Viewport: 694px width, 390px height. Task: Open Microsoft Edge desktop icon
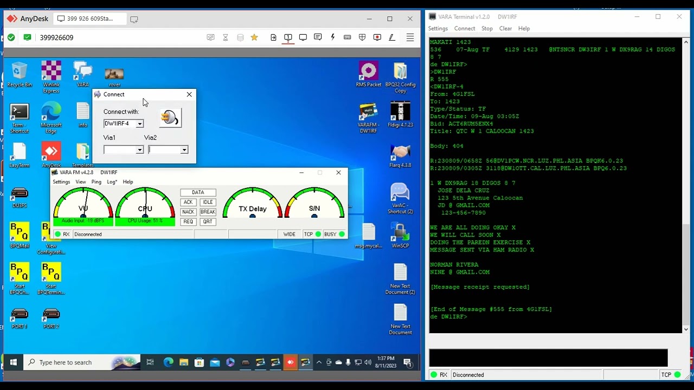(x=51, y=118)
